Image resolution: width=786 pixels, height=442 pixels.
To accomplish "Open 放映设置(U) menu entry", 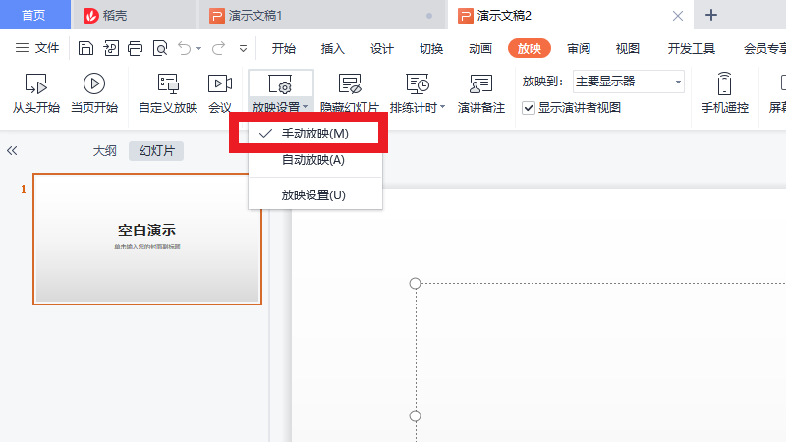I will coord(312,195).
